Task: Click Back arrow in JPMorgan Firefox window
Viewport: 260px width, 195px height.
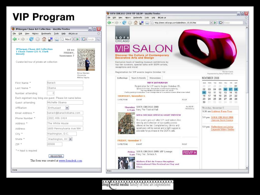Action: tap(14, 39)
